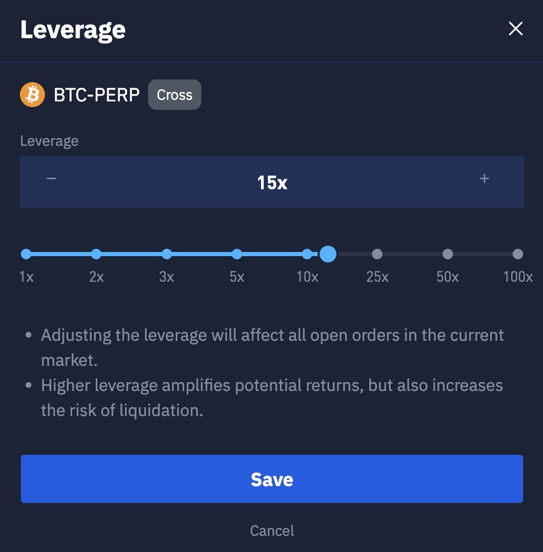This screenshot has height=552, width=543.
Task: Click the Bitcoin coin icon
Action: click(x=32, y=95)
